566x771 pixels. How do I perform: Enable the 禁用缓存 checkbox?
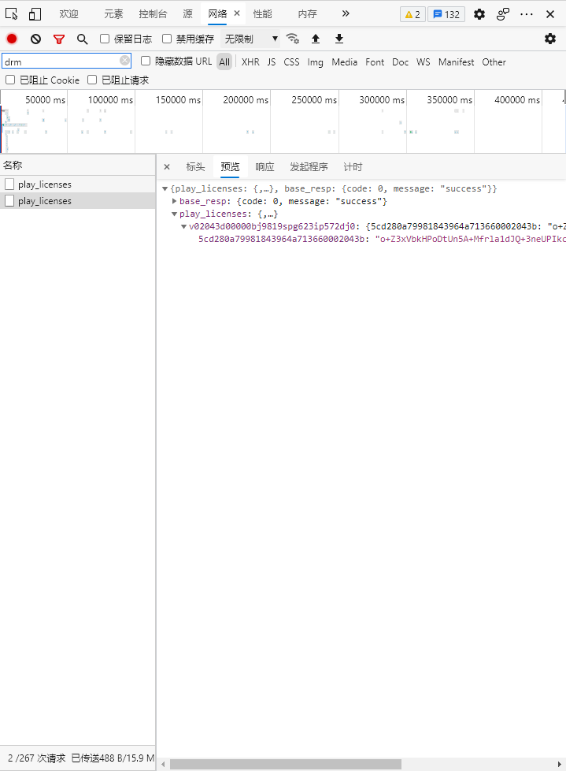click(x=167, y=39)
